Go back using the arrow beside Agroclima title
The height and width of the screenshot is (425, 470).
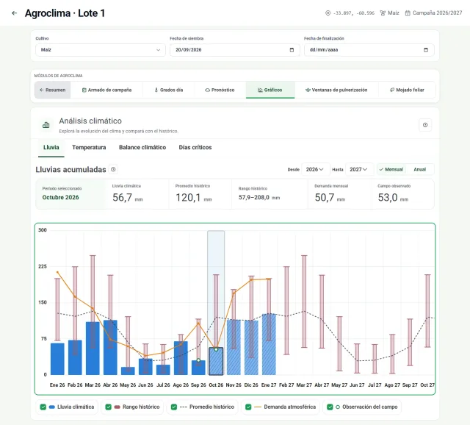coord(14,13)
